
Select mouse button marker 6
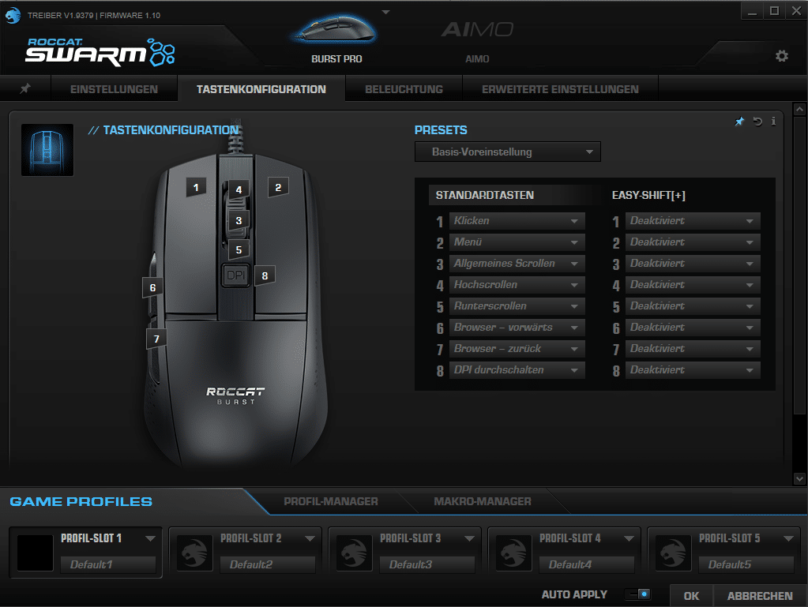pos(153,288)
